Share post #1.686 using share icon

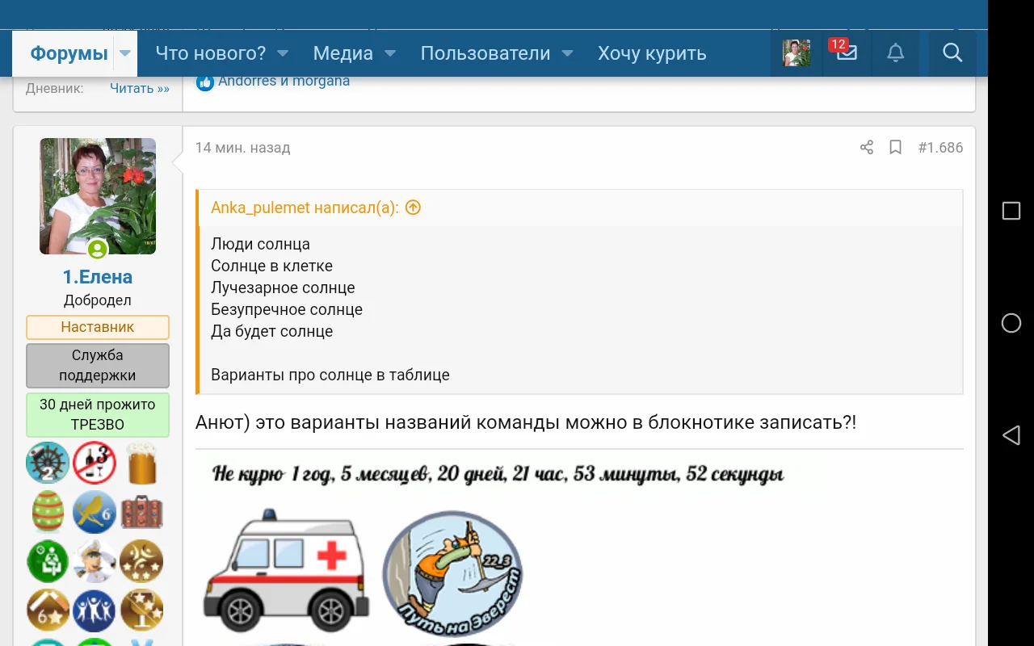click(866, 147)
